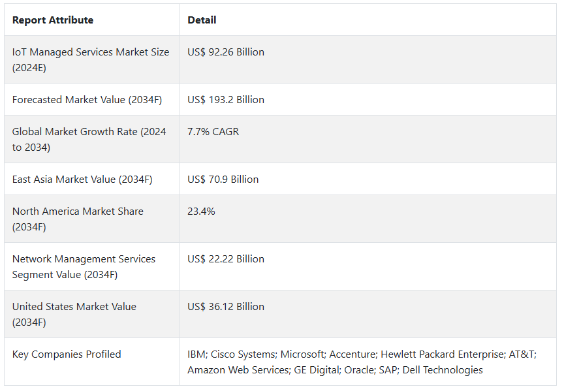Click the US$ 22.22 Billion value
The height and width of the screenshot is (391, 564).
226,259
